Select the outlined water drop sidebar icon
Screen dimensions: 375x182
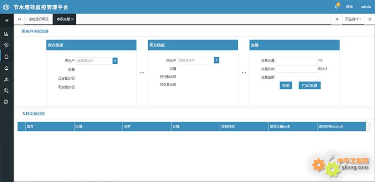pyautogui.click(x=7, y=57)
